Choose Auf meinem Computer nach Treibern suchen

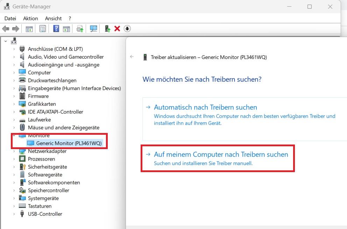tap(218, 158)
